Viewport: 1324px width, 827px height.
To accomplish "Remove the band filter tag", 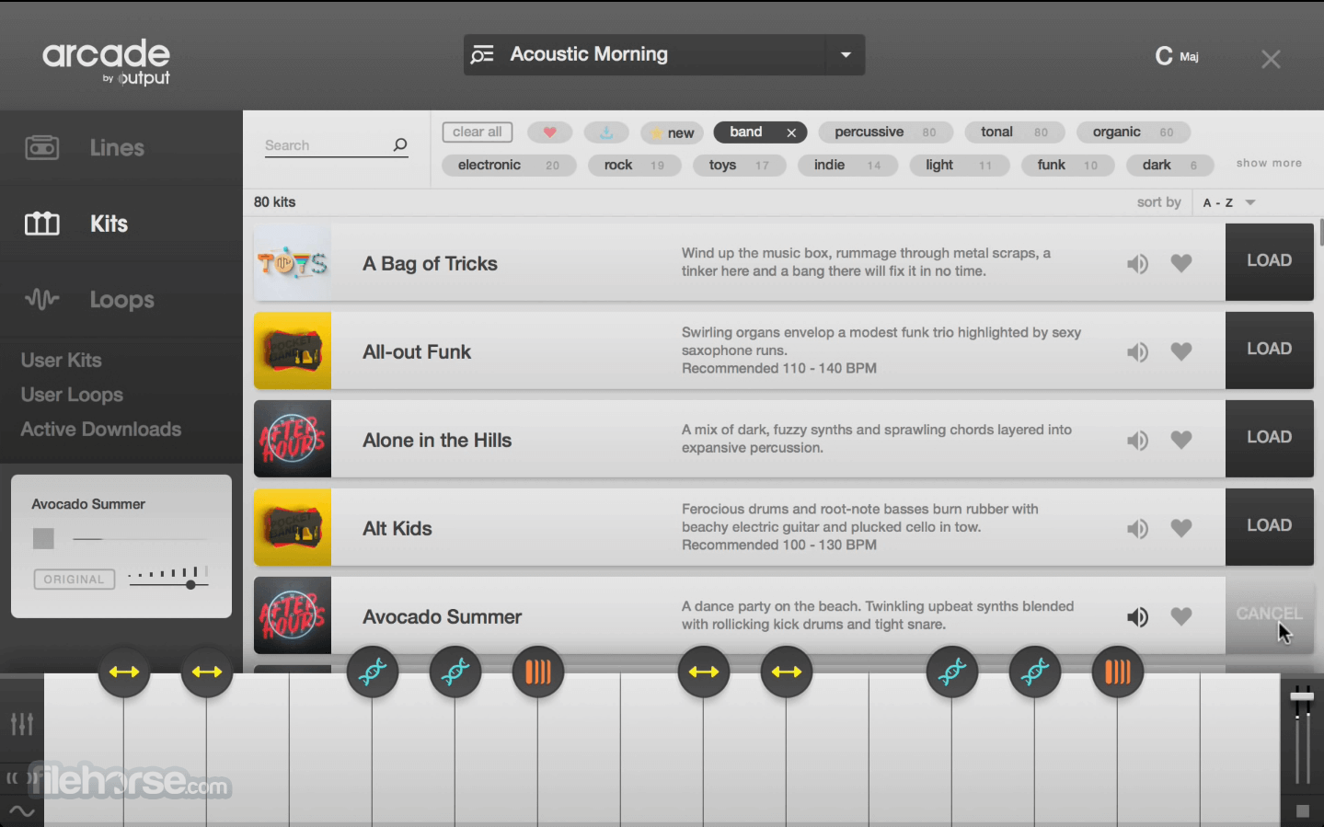I will pyautogui.click(x=791, y=133).
